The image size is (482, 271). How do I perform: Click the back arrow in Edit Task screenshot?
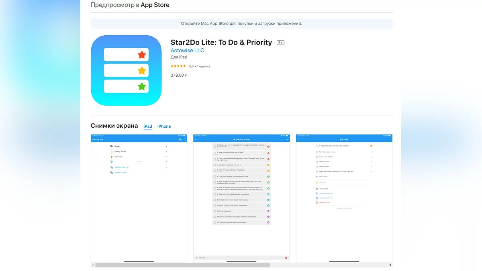[298, 139]
